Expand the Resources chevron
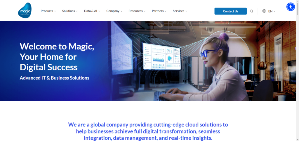This screenshot has height=141, width=299. [x=145, y=11]
